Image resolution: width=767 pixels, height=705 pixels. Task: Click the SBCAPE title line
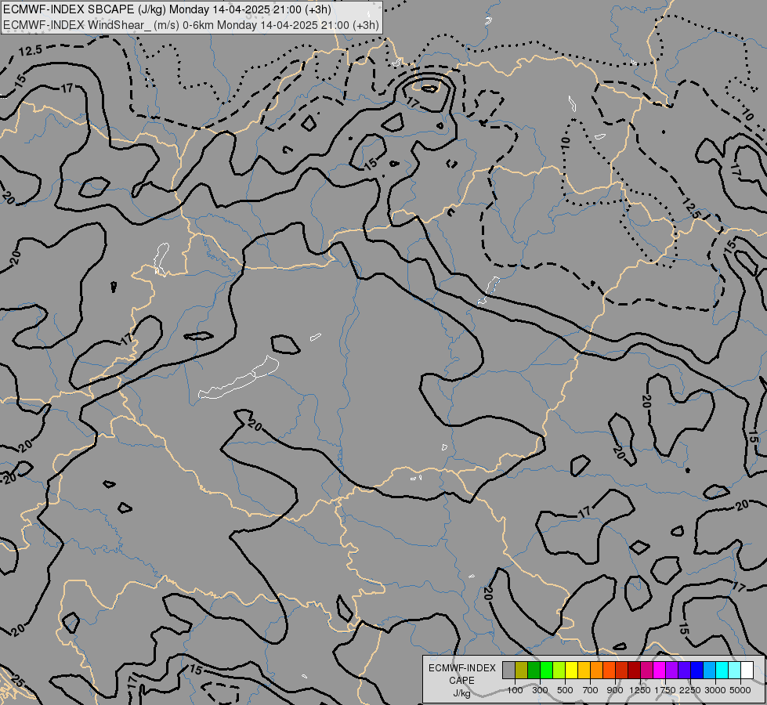tap(167, 9)
